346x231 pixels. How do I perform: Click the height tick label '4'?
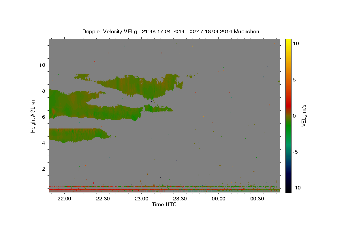click(44, 143)
